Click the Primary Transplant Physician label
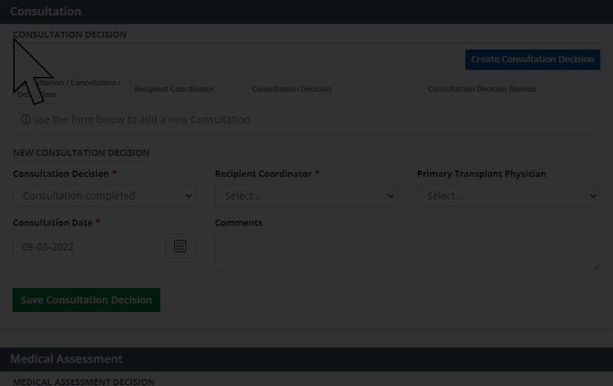 pyautogui.click(x=481, y=173)
